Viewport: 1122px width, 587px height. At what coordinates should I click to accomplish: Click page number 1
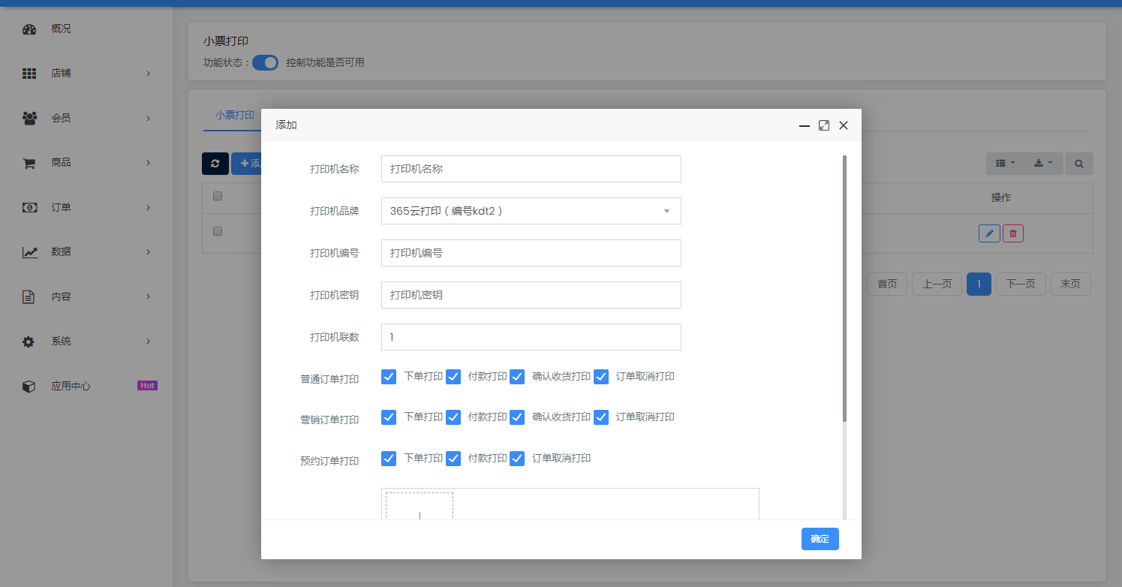click(979, 284)
